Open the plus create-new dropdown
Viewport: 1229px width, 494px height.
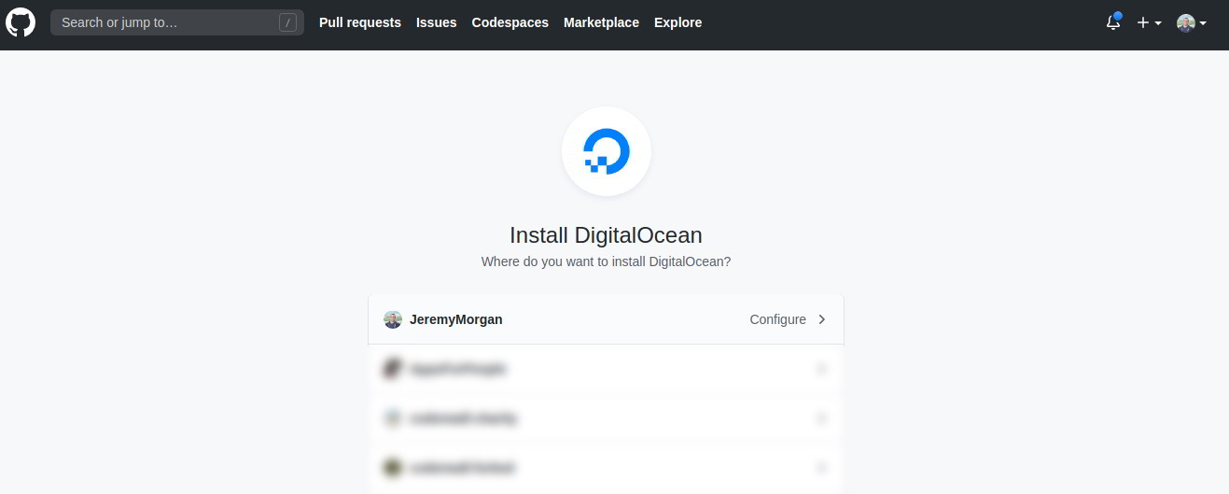point(1149,22)
